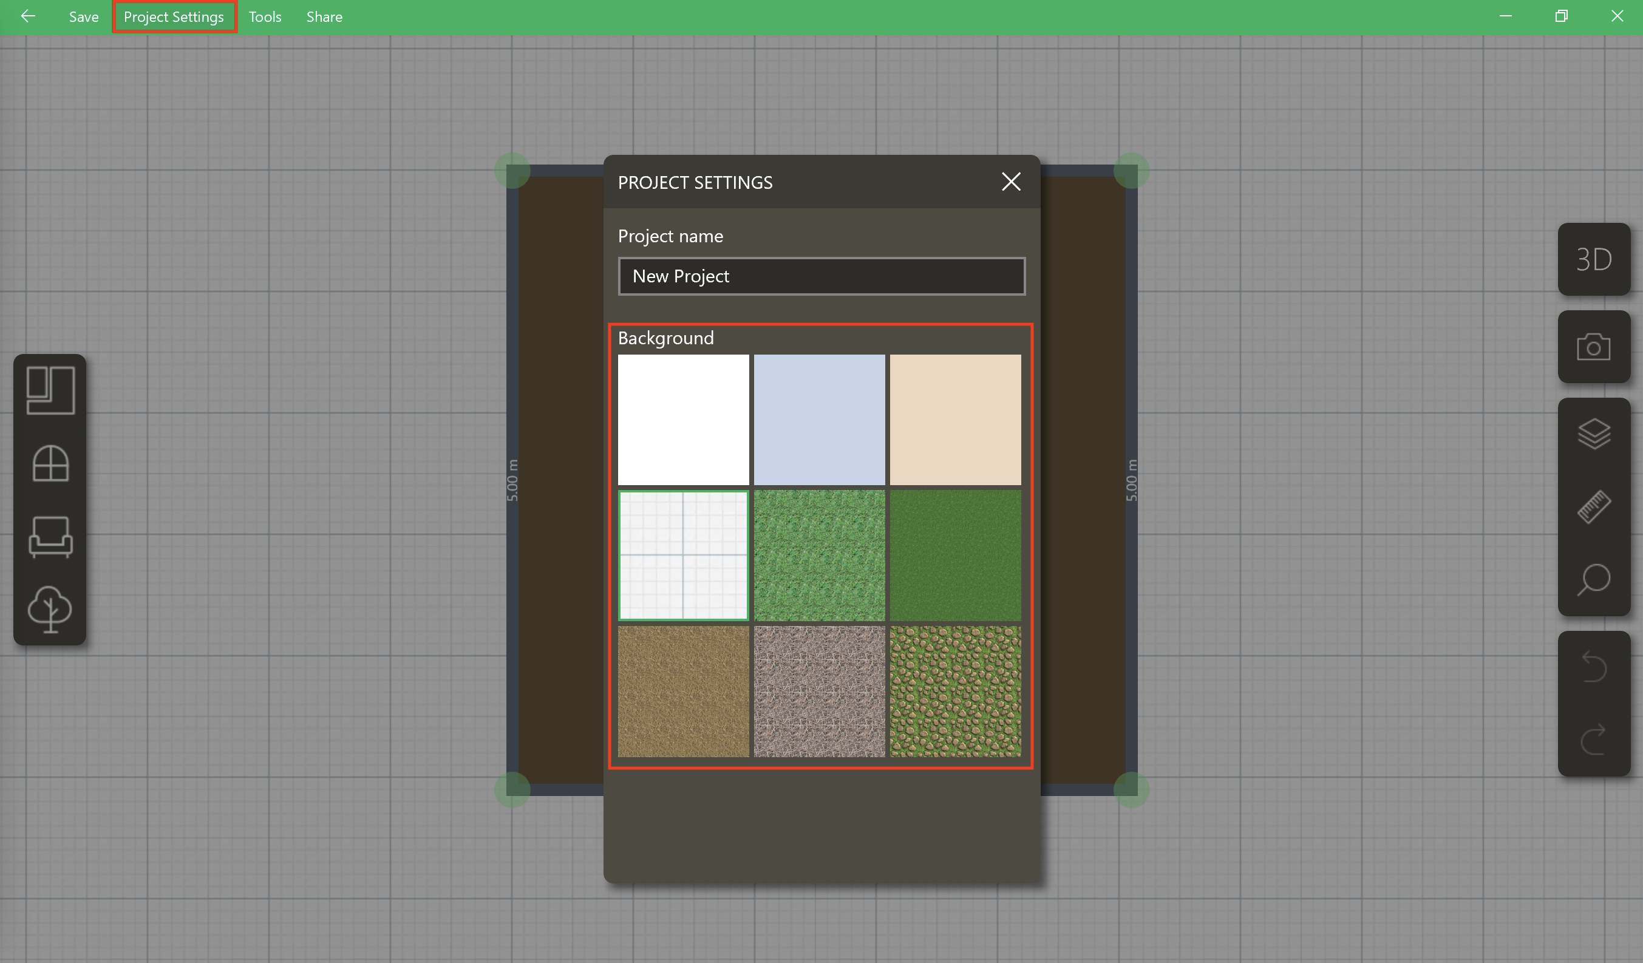Viewport: 1643px width, 963px height.
Task: Activate the ruler measuring tool
Action: coord(1593,506)
